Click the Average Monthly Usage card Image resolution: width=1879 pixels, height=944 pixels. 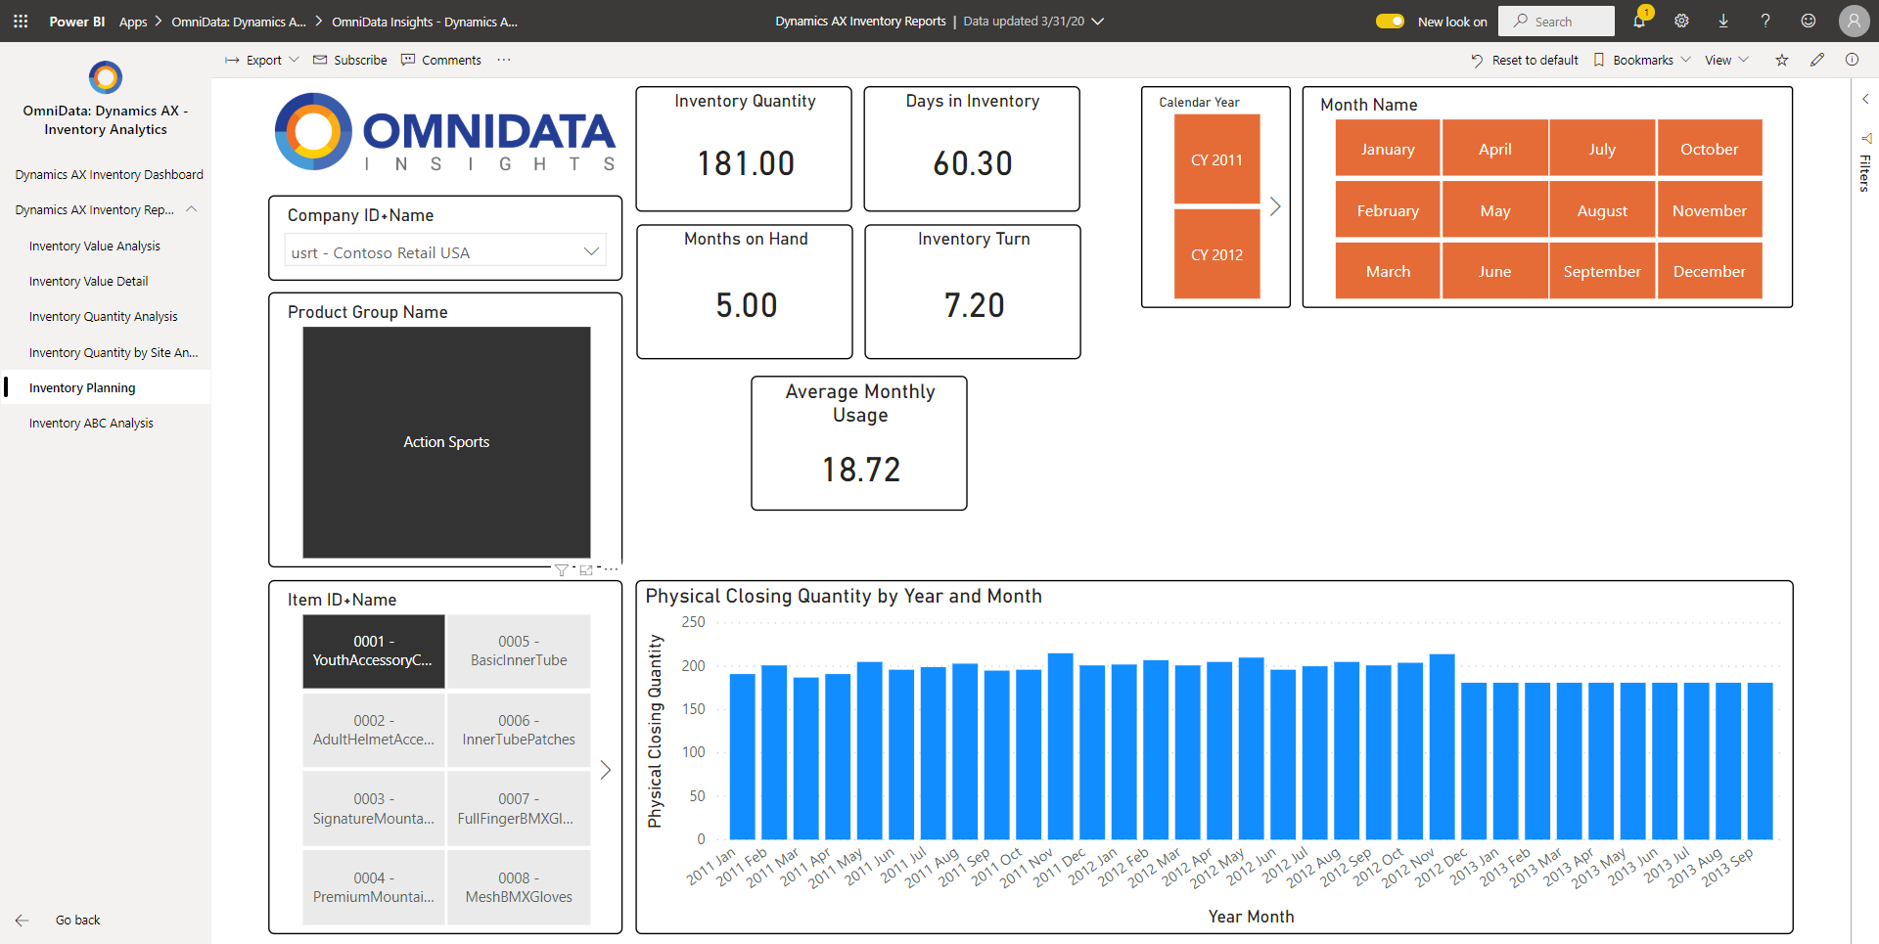click(x=859, y=443)
